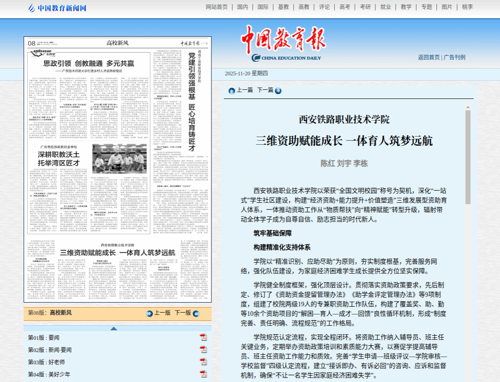Open 图片 in the top navigation bar

pos(447,7)
